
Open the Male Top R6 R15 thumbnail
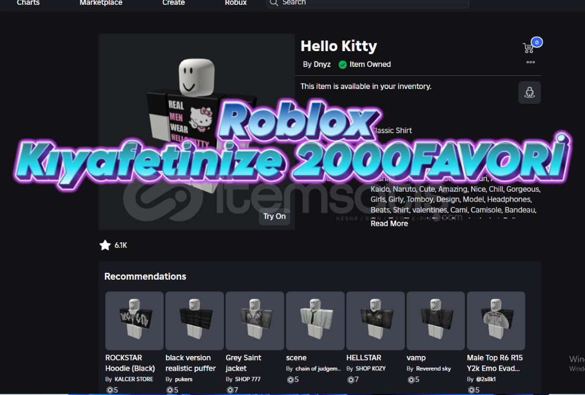click(496, 321)
